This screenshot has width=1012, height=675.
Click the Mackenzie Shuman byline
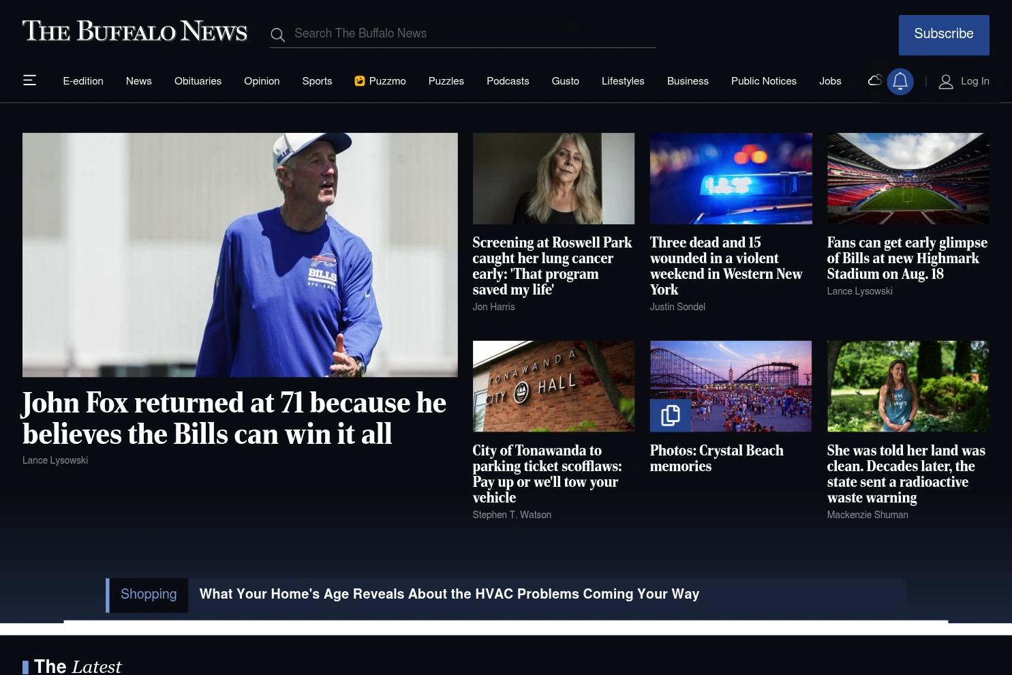pos(868,515)
